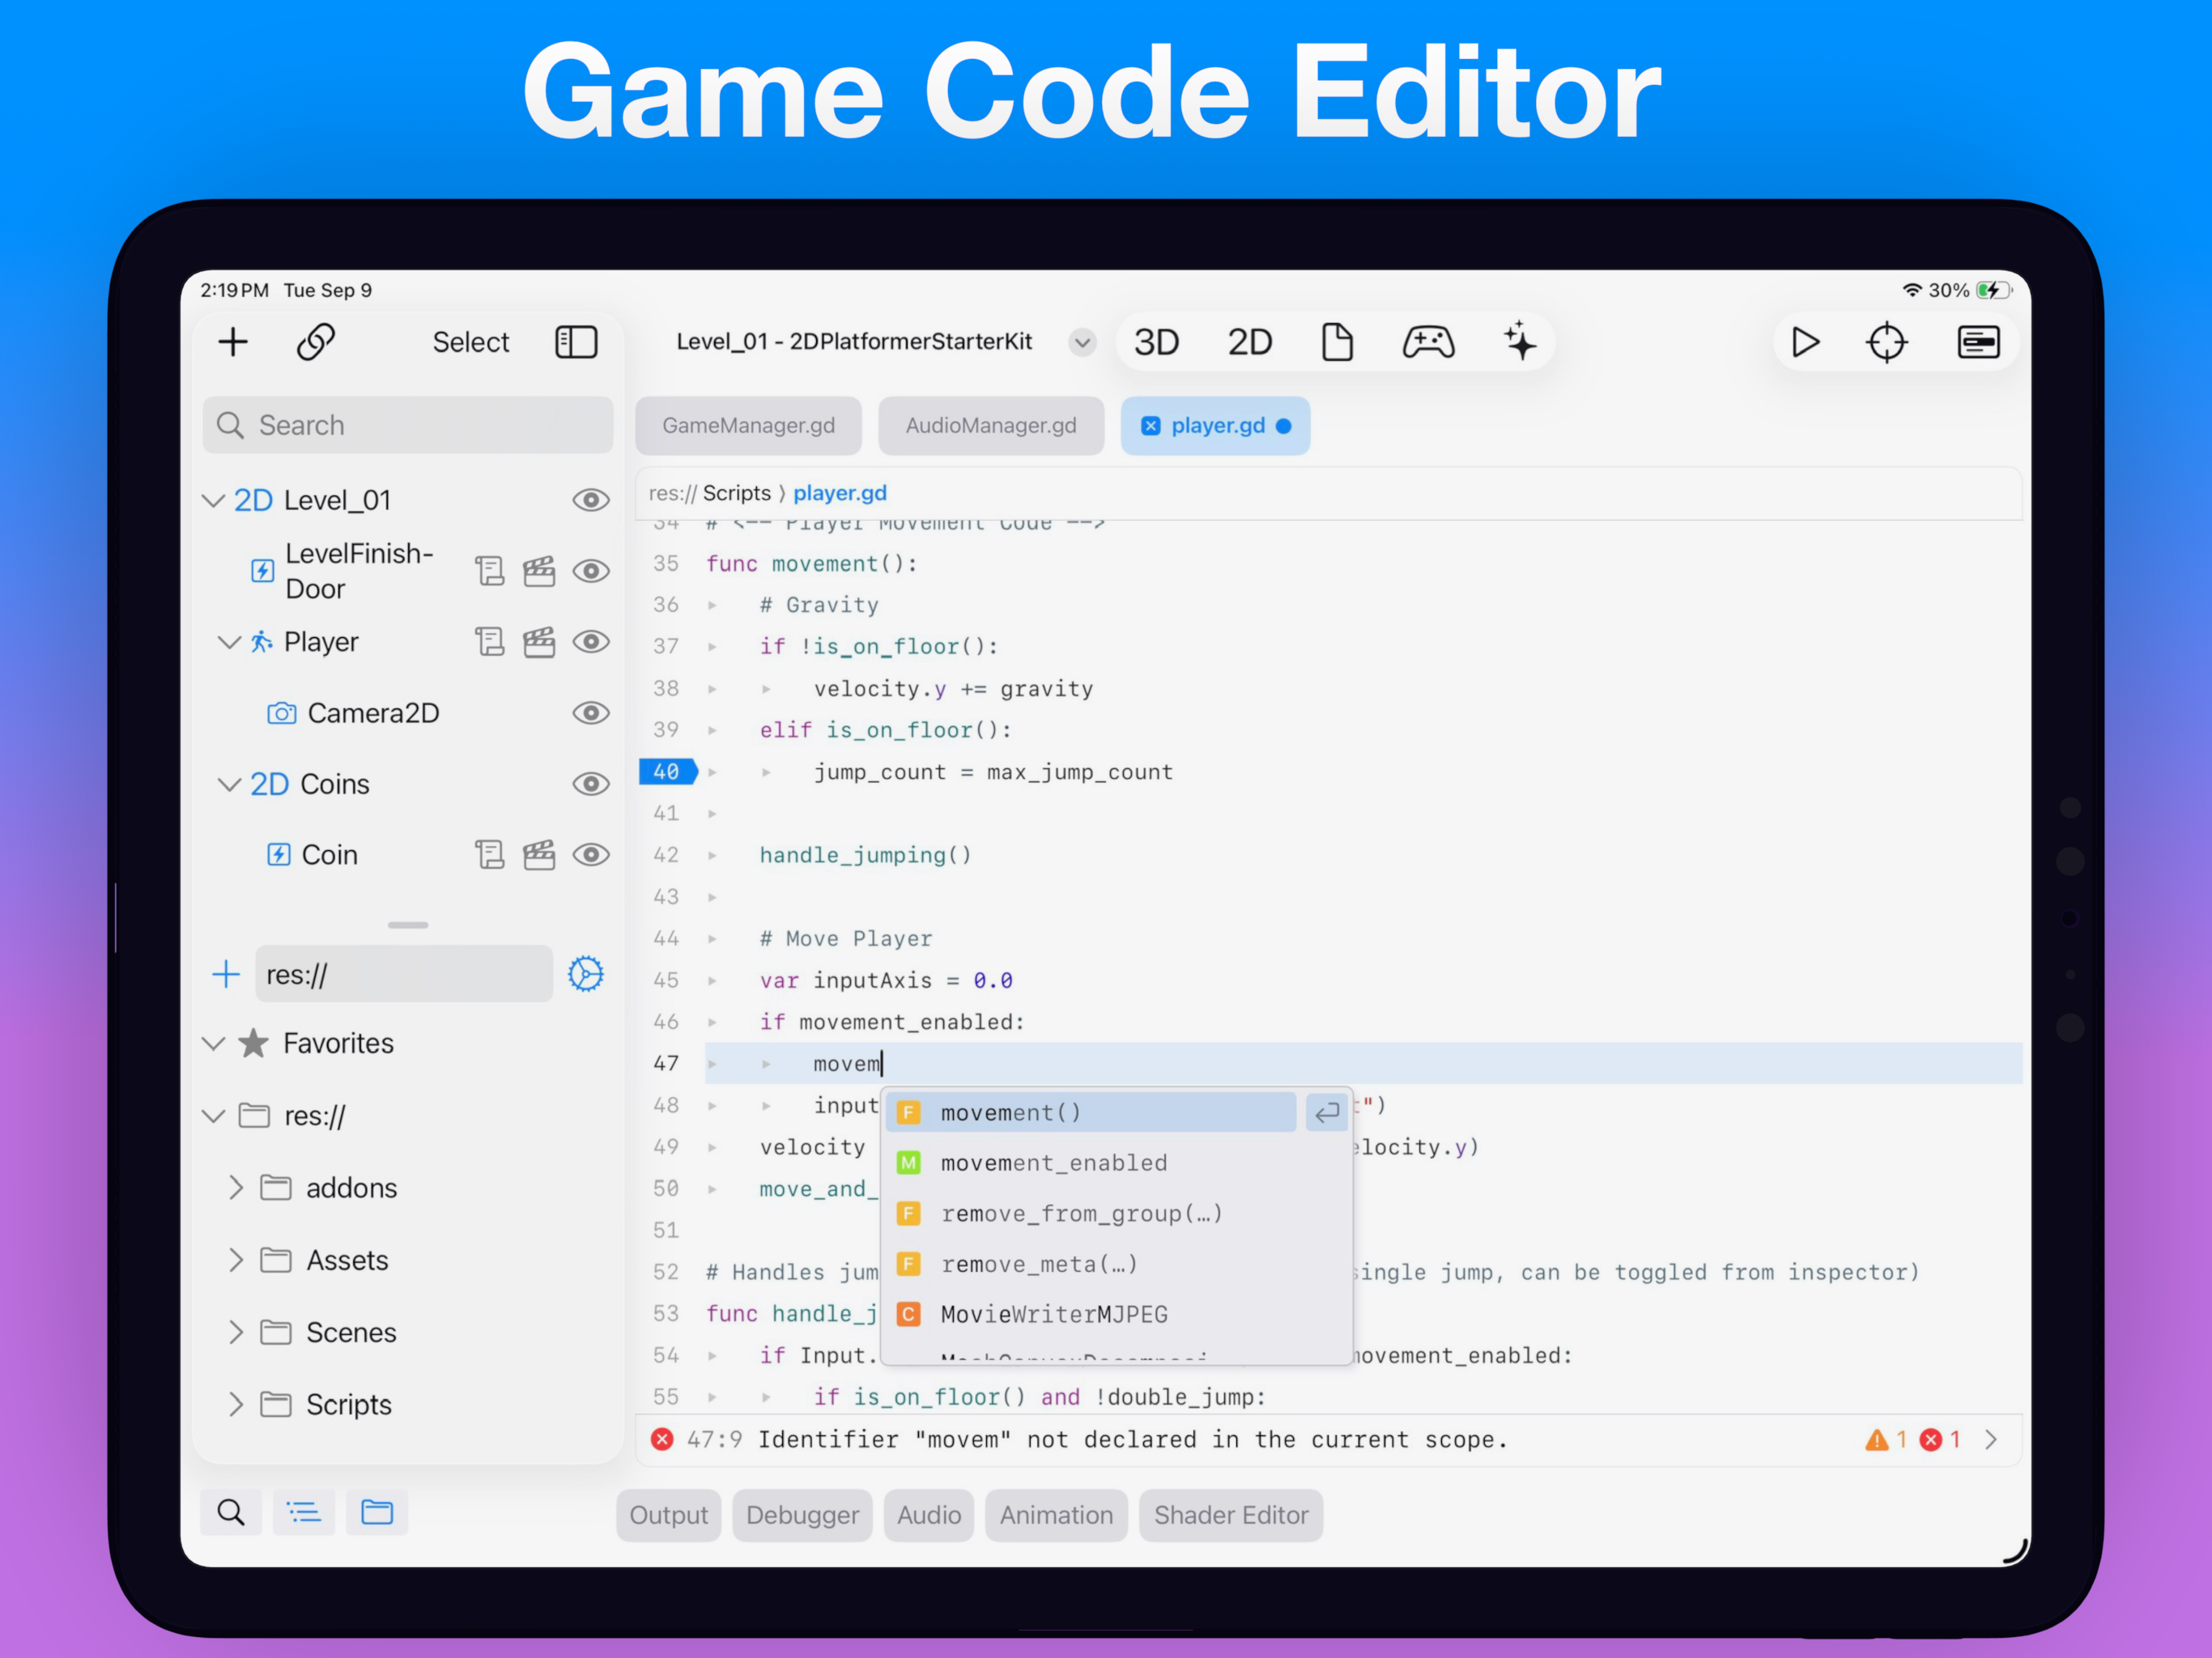
Task: Collapse the Level_01 tree node
Action: point(213,500)
